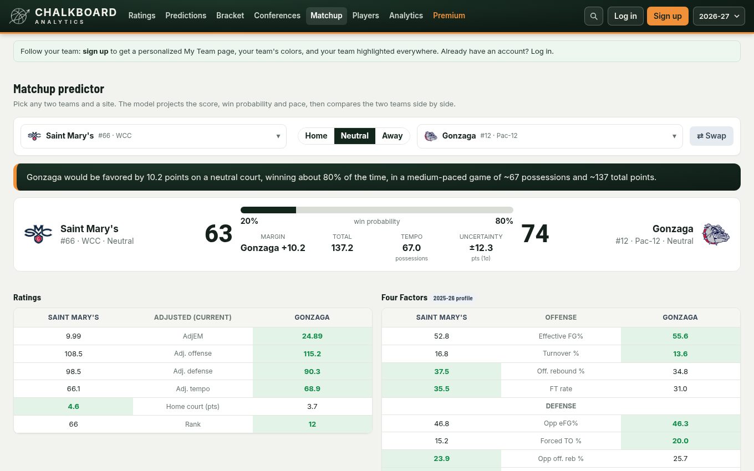
Task: Click the Chalkboard Analytics basketball logo
Action: [19, 16]
